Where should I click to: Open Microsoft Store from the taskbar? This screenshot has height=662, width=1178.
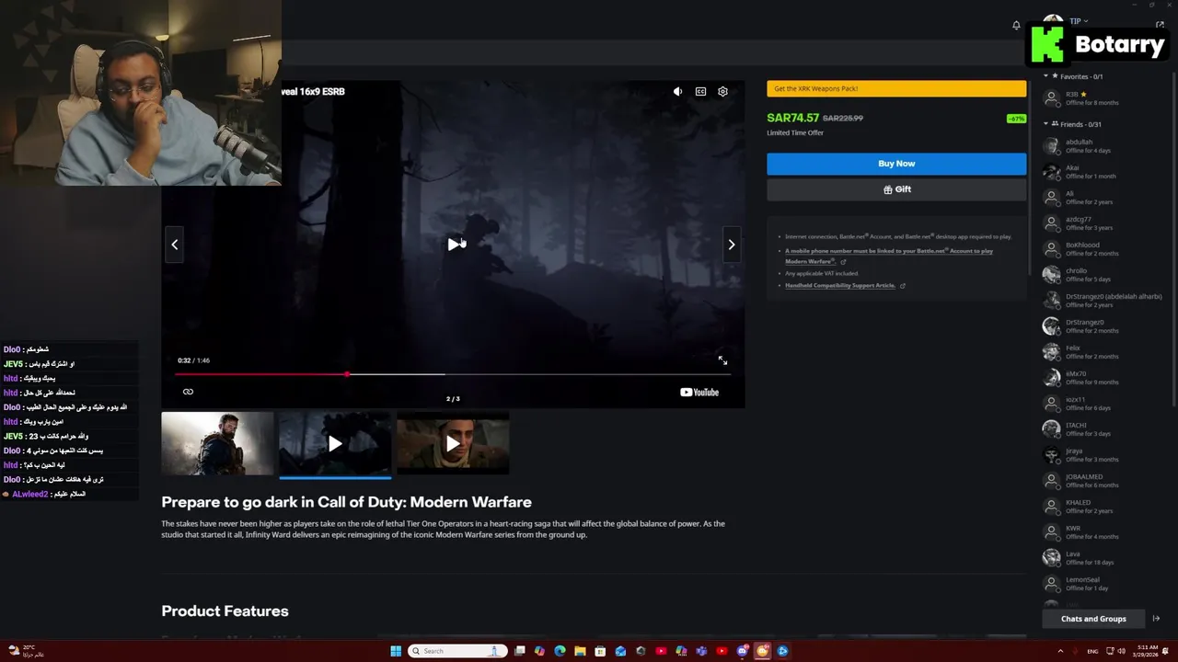pos(600,651)
